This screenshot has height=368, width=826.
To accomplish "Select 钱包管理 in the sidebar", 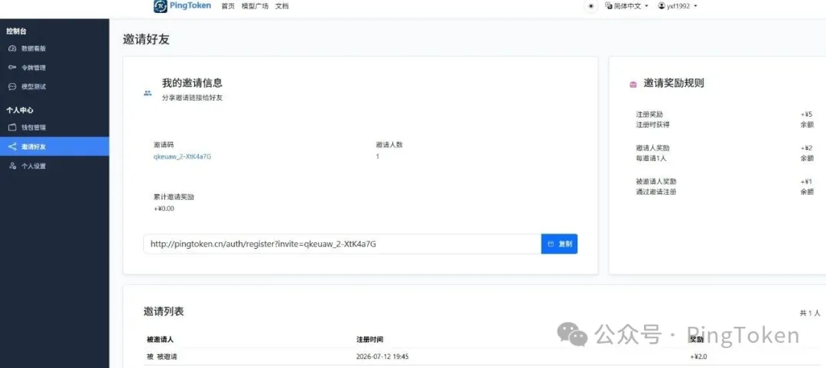I will click(x=54, y=128).
